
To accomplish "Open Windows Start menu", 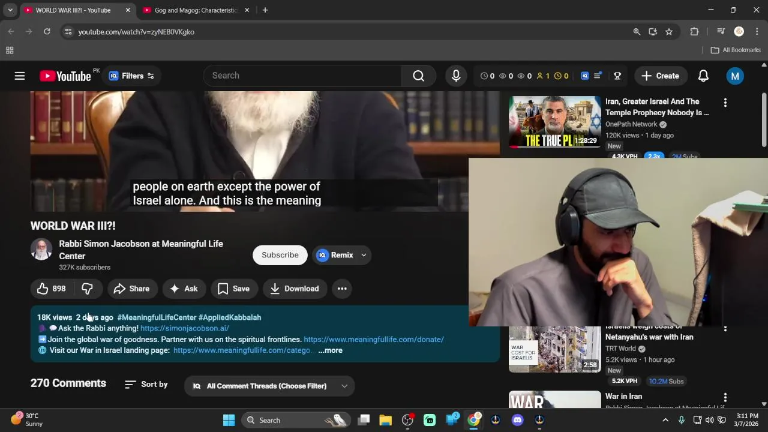I will pyautogui.click(x=229, y=421).
